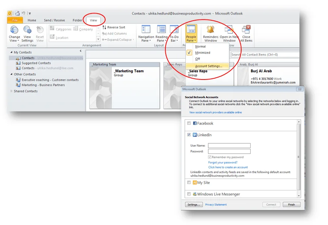328x225 pixels.
Task: Open Navigation Pane options
Action: coord(146,34)
